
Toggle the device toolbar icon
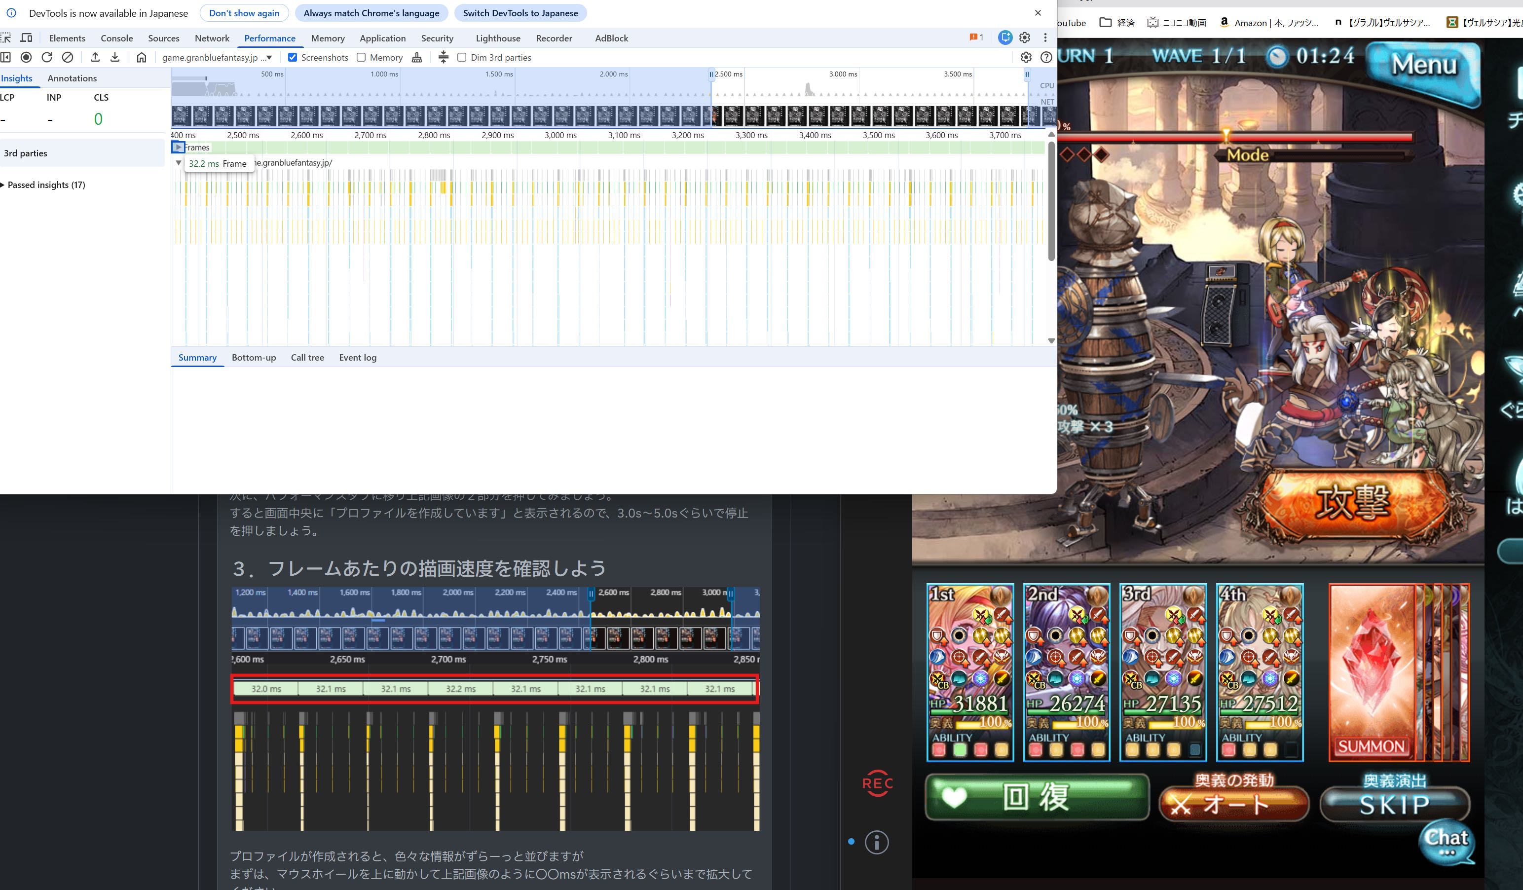coord(27,38)
